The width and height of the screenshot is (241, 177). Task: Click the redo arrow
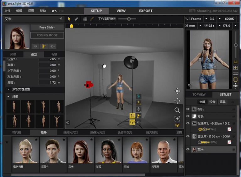pos(61,11)
